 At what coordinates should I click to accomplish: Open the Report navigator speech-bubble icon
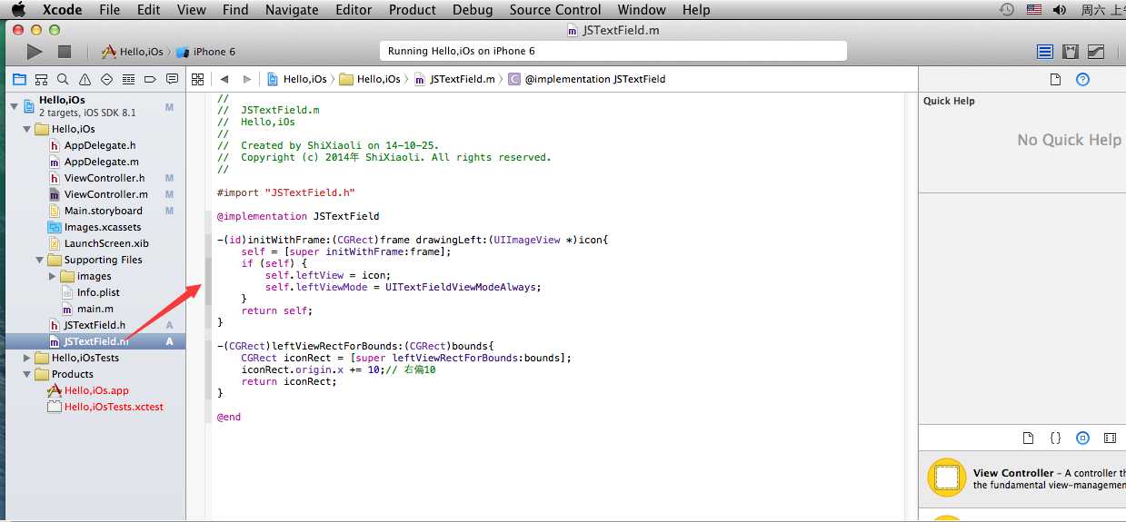[x=172, y=79]
